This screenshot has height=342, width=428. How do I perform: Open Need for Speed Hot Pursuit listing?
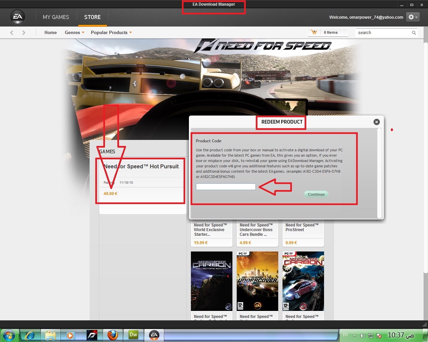141,166
